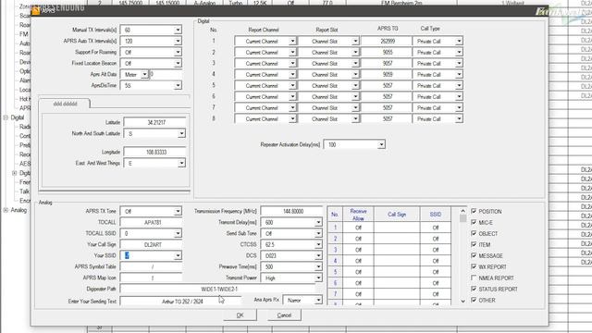Viewport: 592px width, 333px height.
Task: Expand the Analog tree node behind the dialog
Action: pyautogui.click(x=6, y=210)
